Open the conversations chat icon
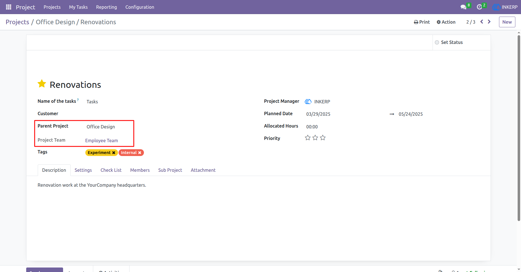521x272 pixels. [463, 7]
